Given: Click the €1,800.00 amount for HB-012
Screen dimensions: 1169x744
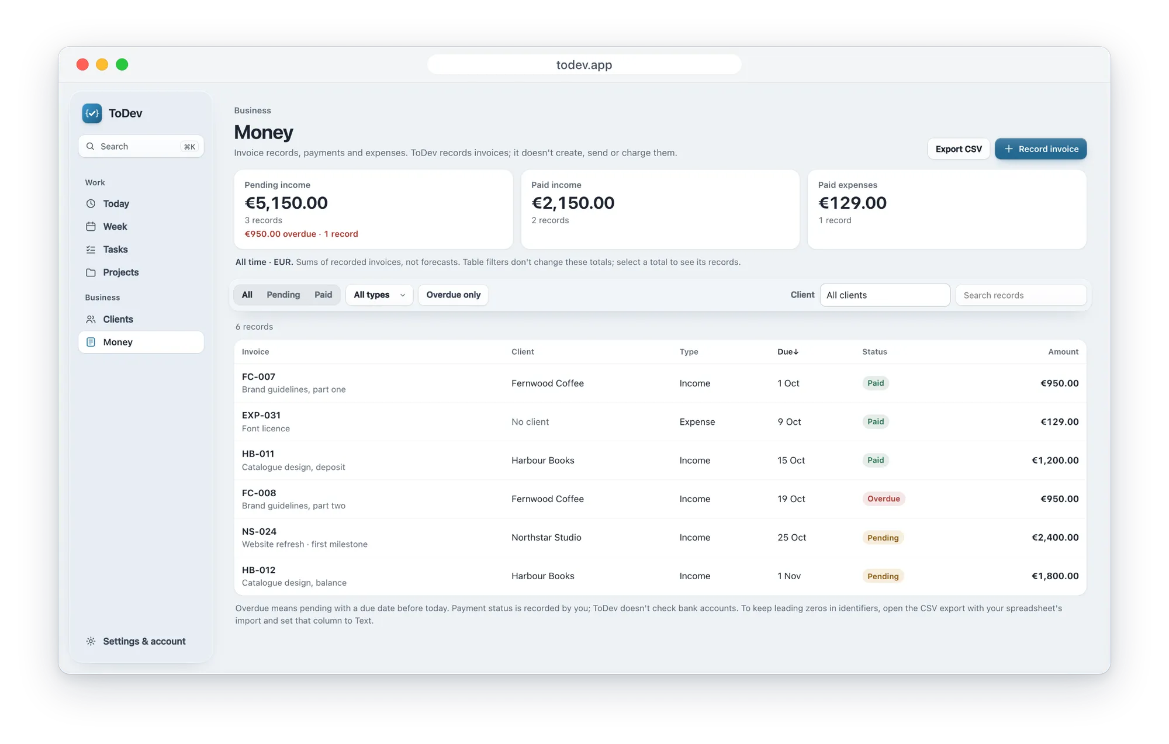Looking at the screenshot, I should pos(1055,576).
